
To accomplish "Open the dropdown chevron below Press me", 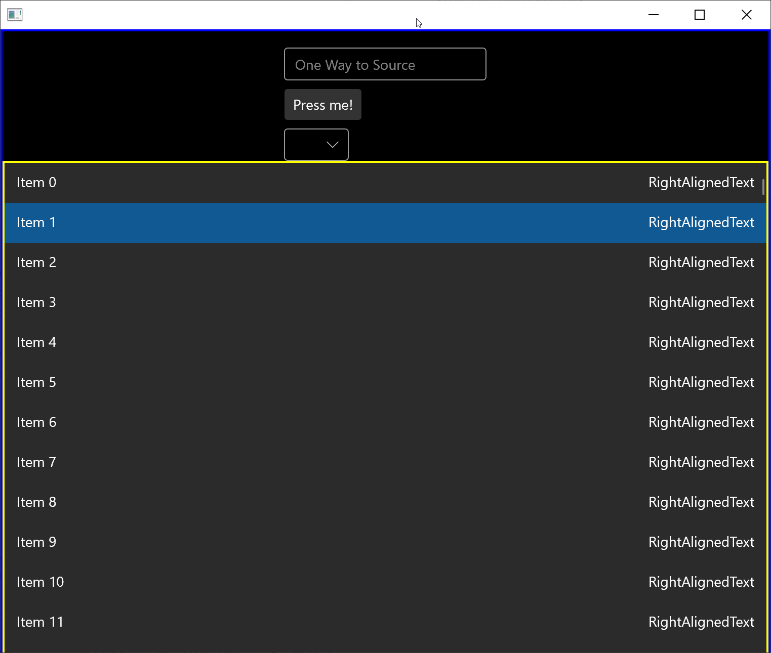I will click(x=332, y=145).
